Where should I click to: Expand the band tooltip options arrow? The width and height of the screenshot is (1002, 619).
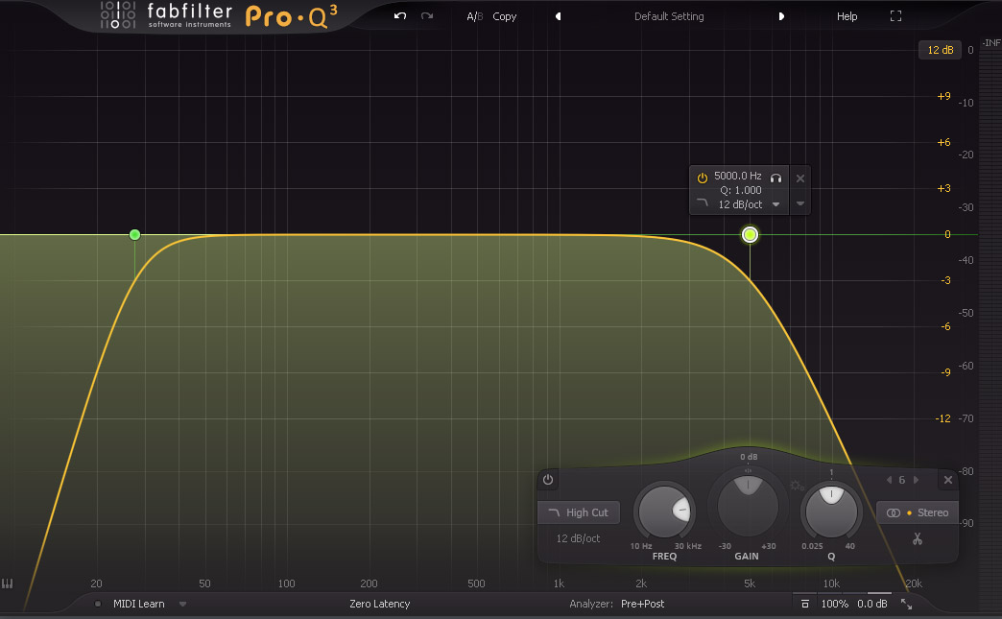pyautogui.click(x=800, y=203)
